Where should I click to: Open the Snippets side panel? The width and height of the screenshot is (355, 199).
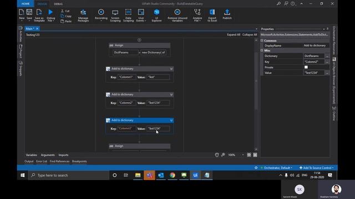point(21,69)
